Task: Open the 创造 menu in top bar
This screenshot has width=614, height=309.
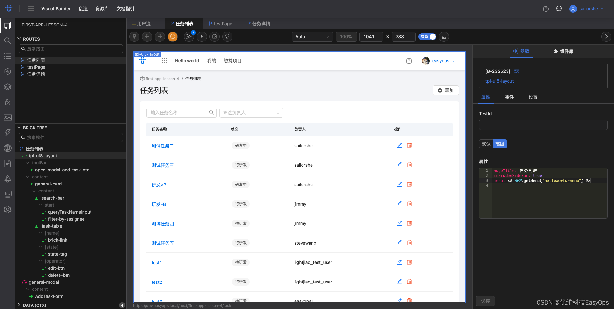Action: pyautogui.click(x=83, y=9)
